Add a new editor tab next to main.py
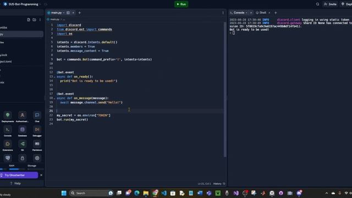Viewport: 352px width, 198px height. tap(79, 13)
